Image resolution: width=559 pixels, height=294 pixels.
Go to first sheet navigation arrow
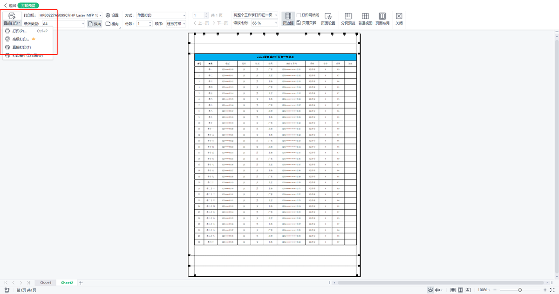(x=6, y=283)
